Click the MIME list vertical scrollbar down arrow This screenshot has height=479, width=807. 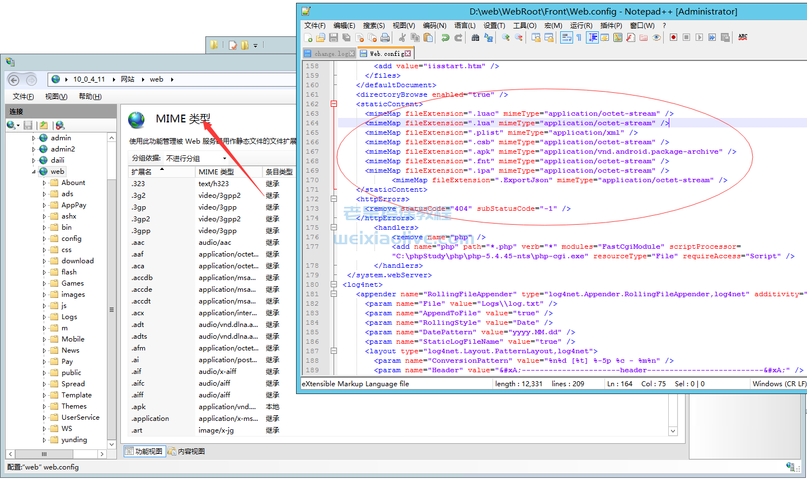point(673,431)
